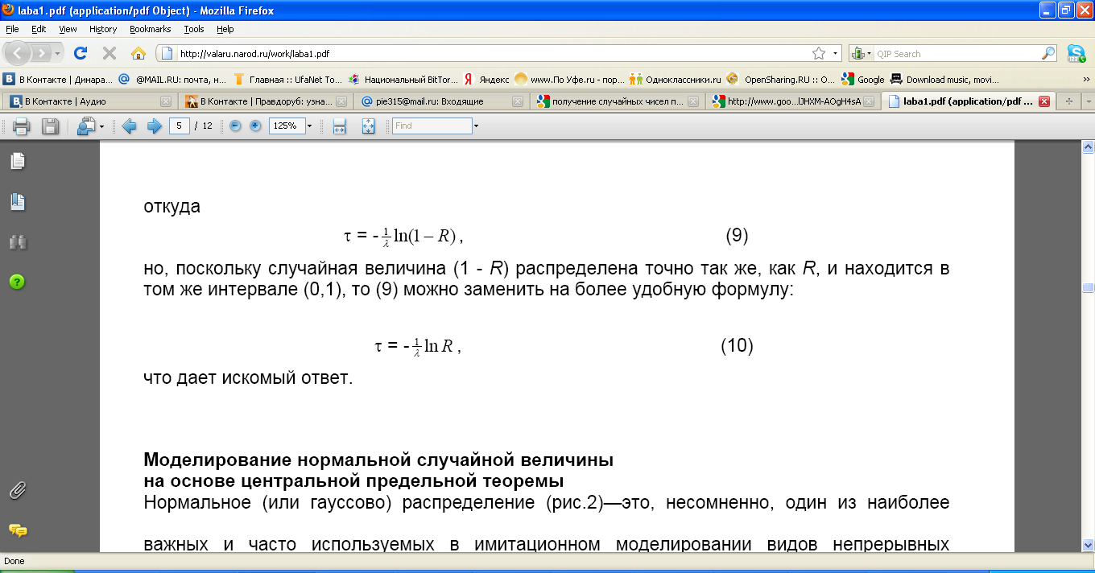Click the QIP Search input field
The height and width of the screenshot is (573, 1095).
(957, 54)
